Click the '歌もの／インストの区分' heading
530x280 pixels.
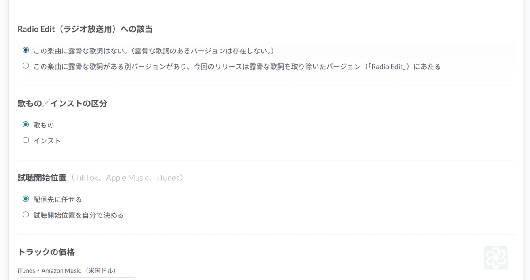coord(62,104)
